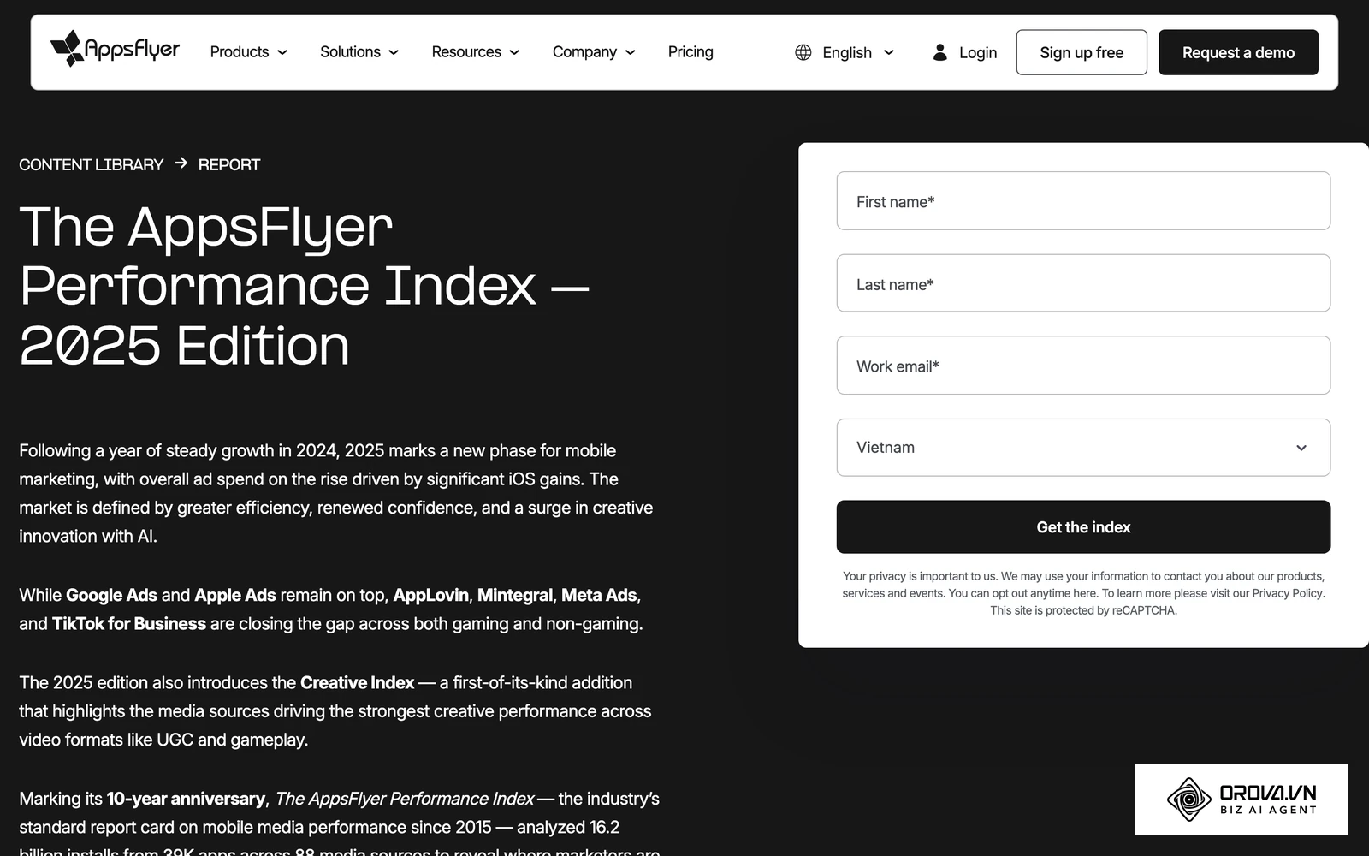Image resolution: width=1369 pixels, height=856 pixels.
Task: Open the CONTENT LIBRARY breadcrumb
Action: point(92,164)
